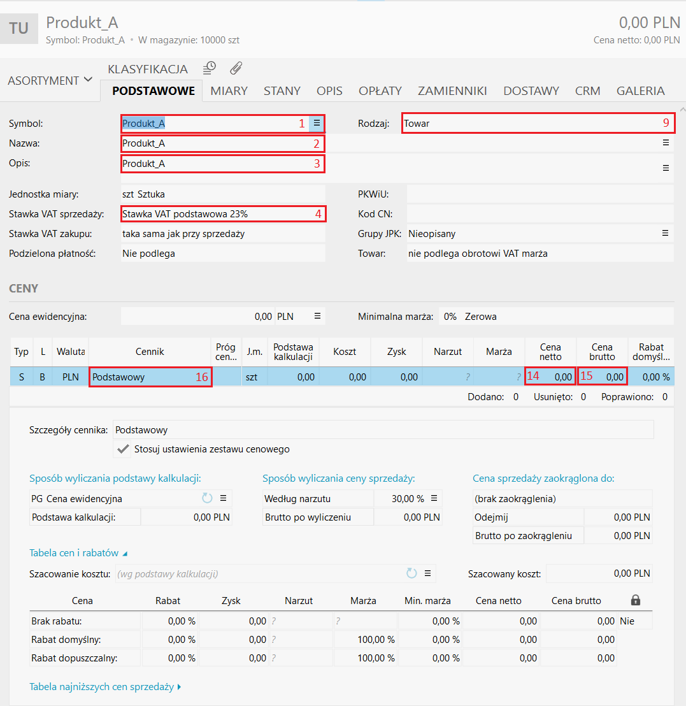Screen dimensions: 686x706
Task: Expand Tabela najniższych cen sprzedaży section
Action: 105,687
